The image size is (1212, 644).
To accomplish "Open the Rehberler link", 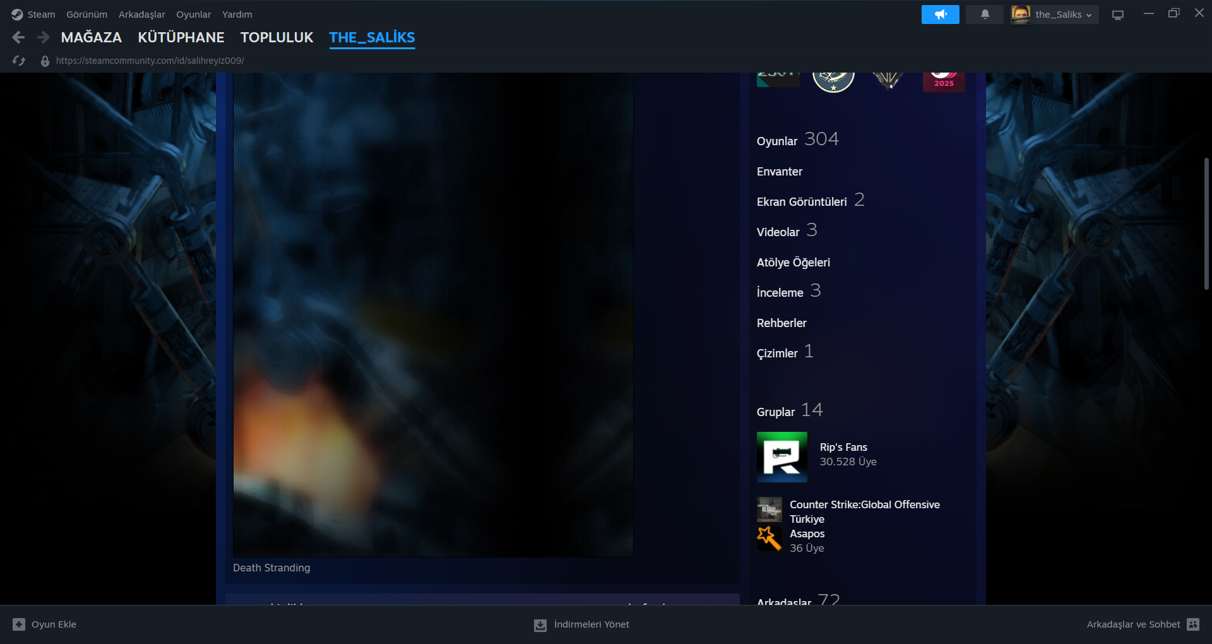I will coord(781,323).
